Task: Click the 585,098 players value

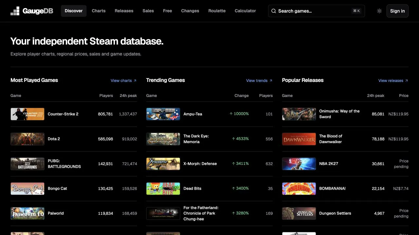Action: [x=105, y=139]
